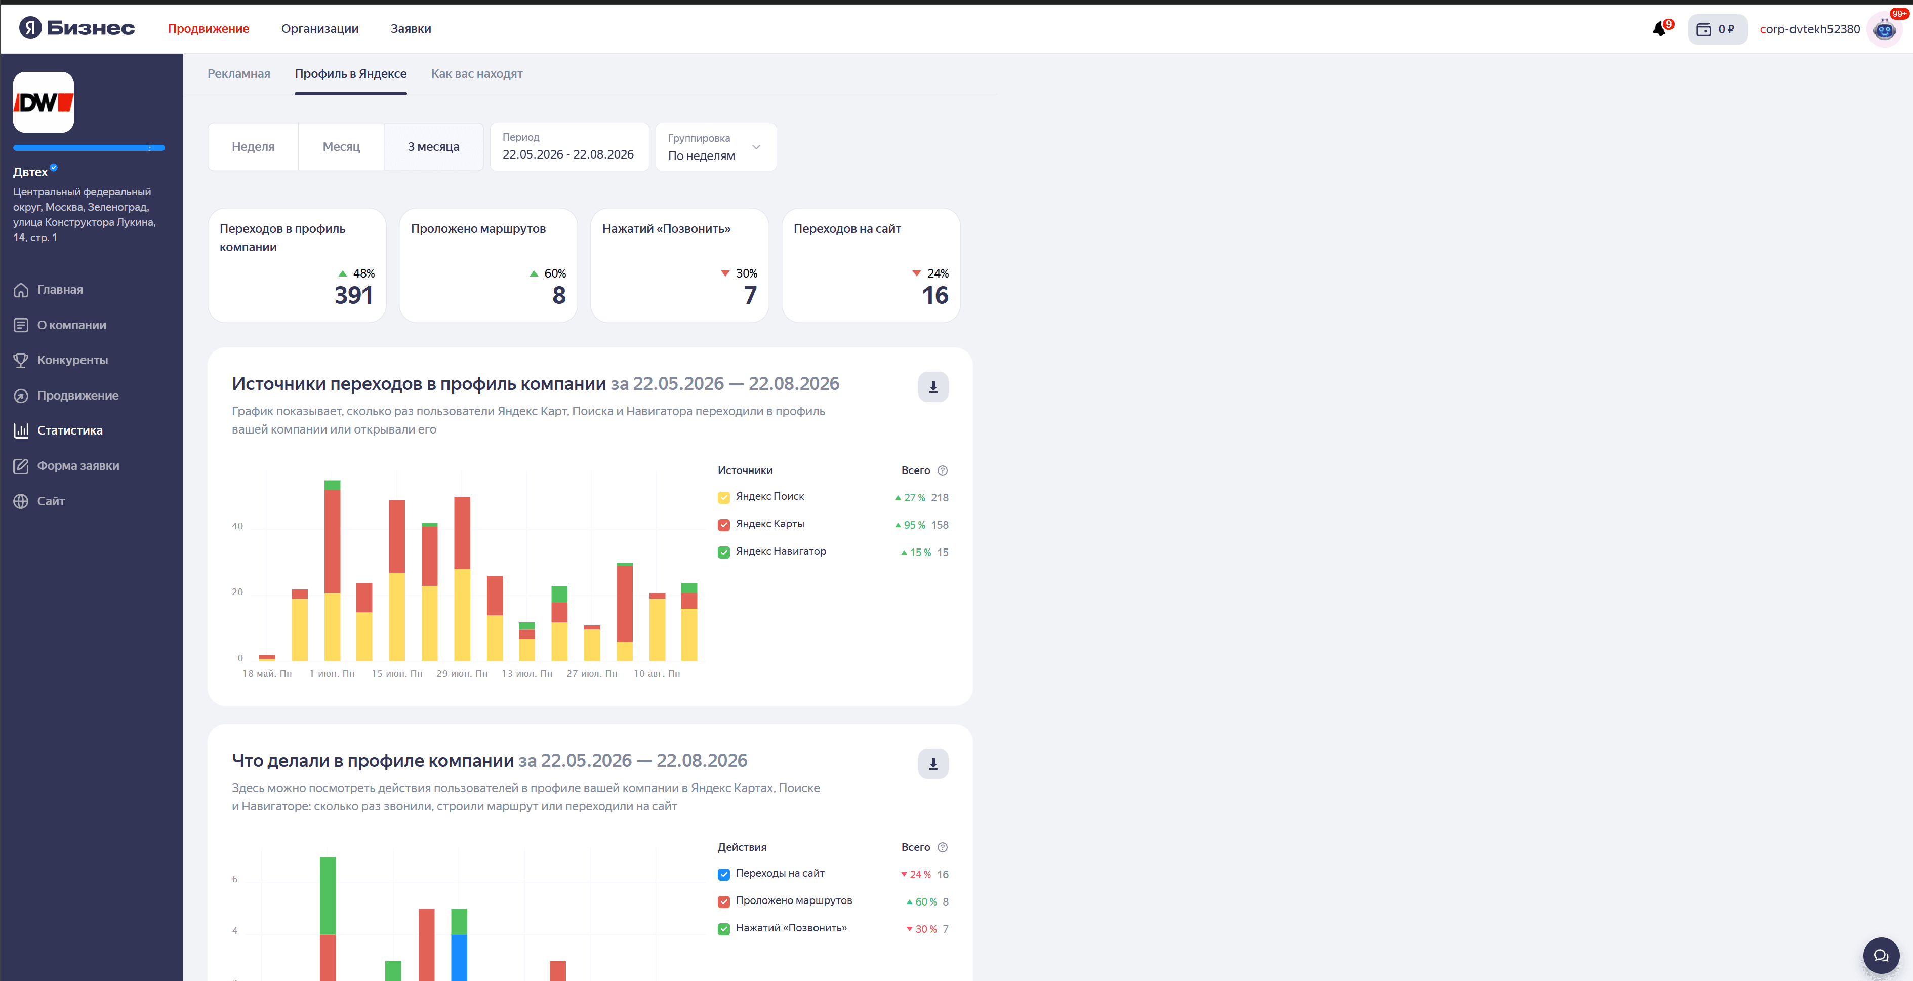
Task: Click the Переходов на сайт stat card
Action: pos(871,265)
